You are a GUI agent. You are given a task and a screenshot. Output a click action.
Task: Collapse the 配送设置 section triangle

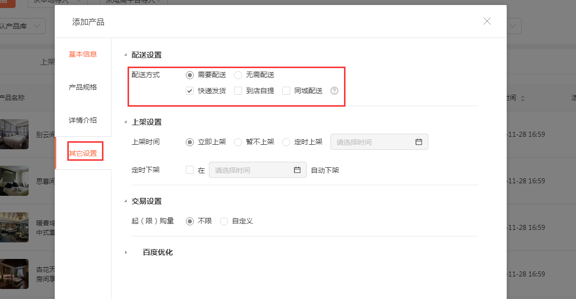[126, 55]
